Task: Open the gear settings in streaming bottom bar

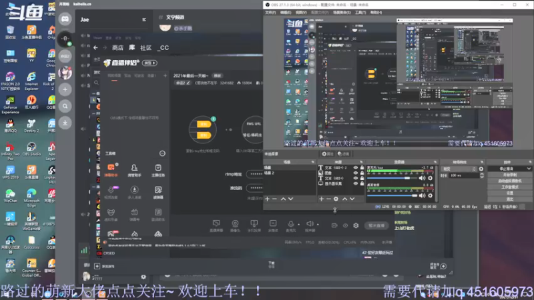Action: point(356,225)
